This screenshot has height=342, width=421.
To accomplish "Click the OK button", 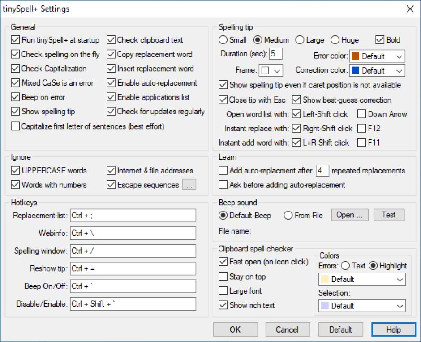I will pos(236,329).
